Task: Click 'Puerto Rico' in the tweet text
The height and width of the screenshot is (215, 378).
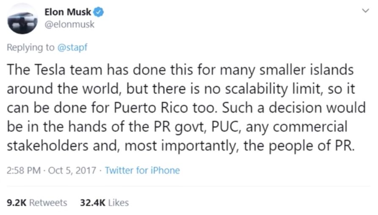Action: point(151,108)
